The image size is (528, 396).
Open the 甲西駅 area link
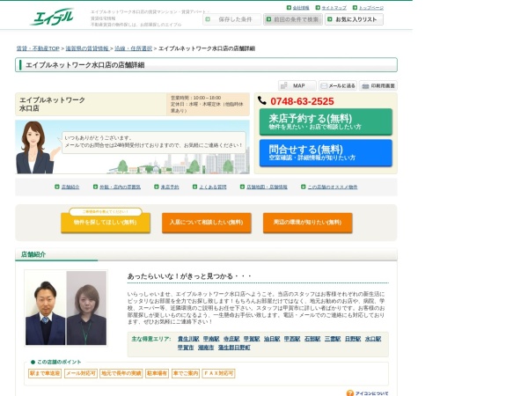292,339
